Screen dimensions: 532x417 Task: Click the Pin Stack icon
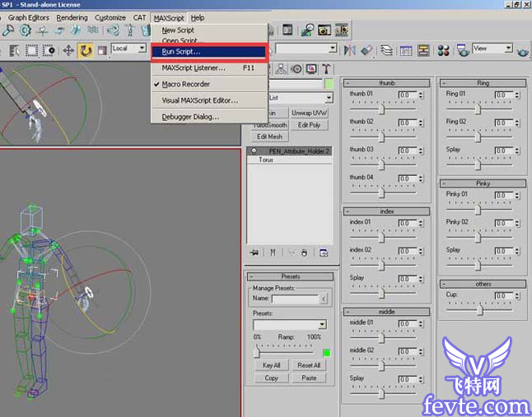coord(254,253)
